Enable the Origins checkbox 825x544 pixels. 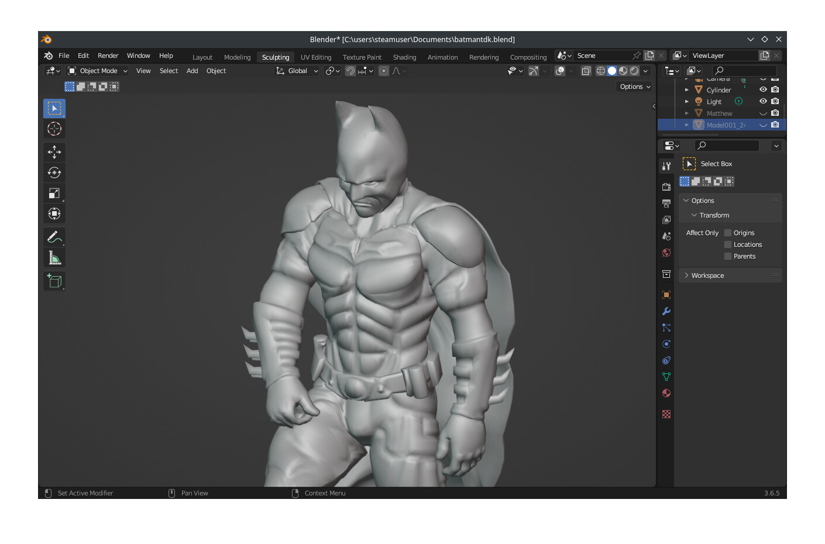click(728, 233)
